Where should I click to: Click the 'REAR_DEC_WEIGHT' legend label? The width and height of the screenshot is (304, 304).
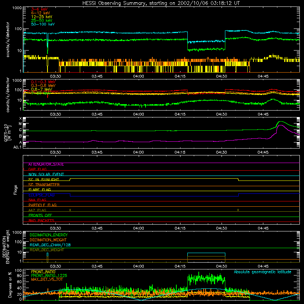[x=47, y=250]
